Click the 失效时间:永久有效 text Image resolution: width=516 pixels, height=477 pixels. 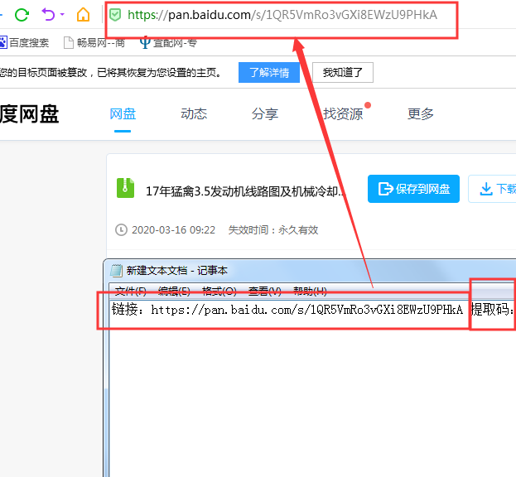[x=273, y=230]
